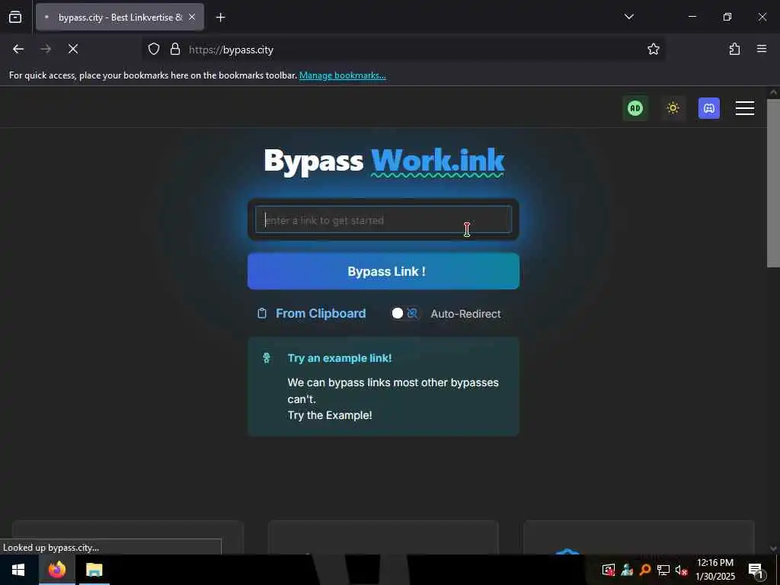The height and width of the screenshot is (585, 780).
Task: Select the bypass.city browser tab
Action: coord(120,17)
